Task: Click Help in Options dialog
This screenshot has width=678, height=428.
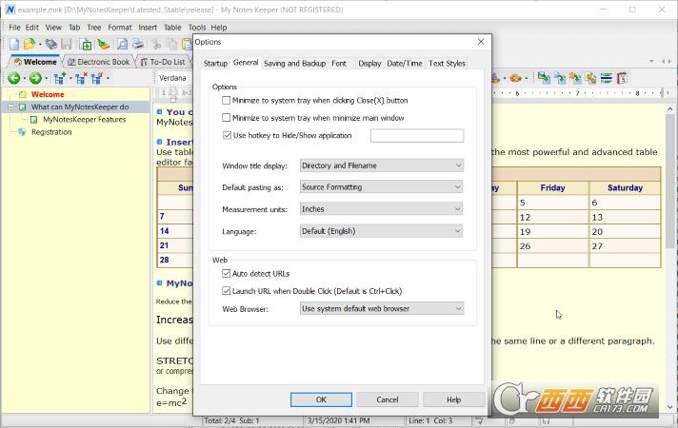Action: (453, 399)
